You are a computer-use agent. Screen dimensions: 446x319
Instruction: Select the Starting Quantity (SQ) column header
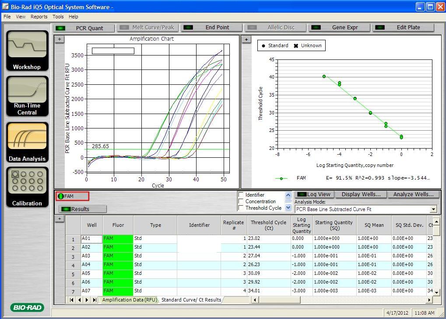coord(334,225)
